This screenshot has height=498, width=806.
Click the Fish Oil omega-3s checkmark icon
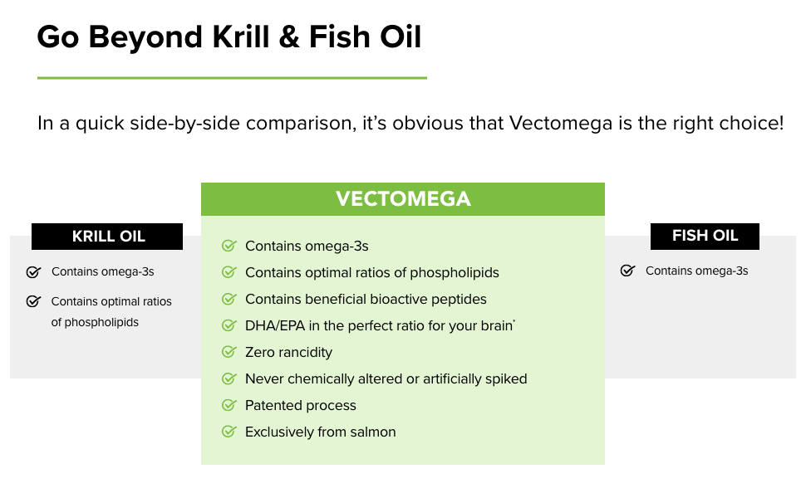click(627, 271)
